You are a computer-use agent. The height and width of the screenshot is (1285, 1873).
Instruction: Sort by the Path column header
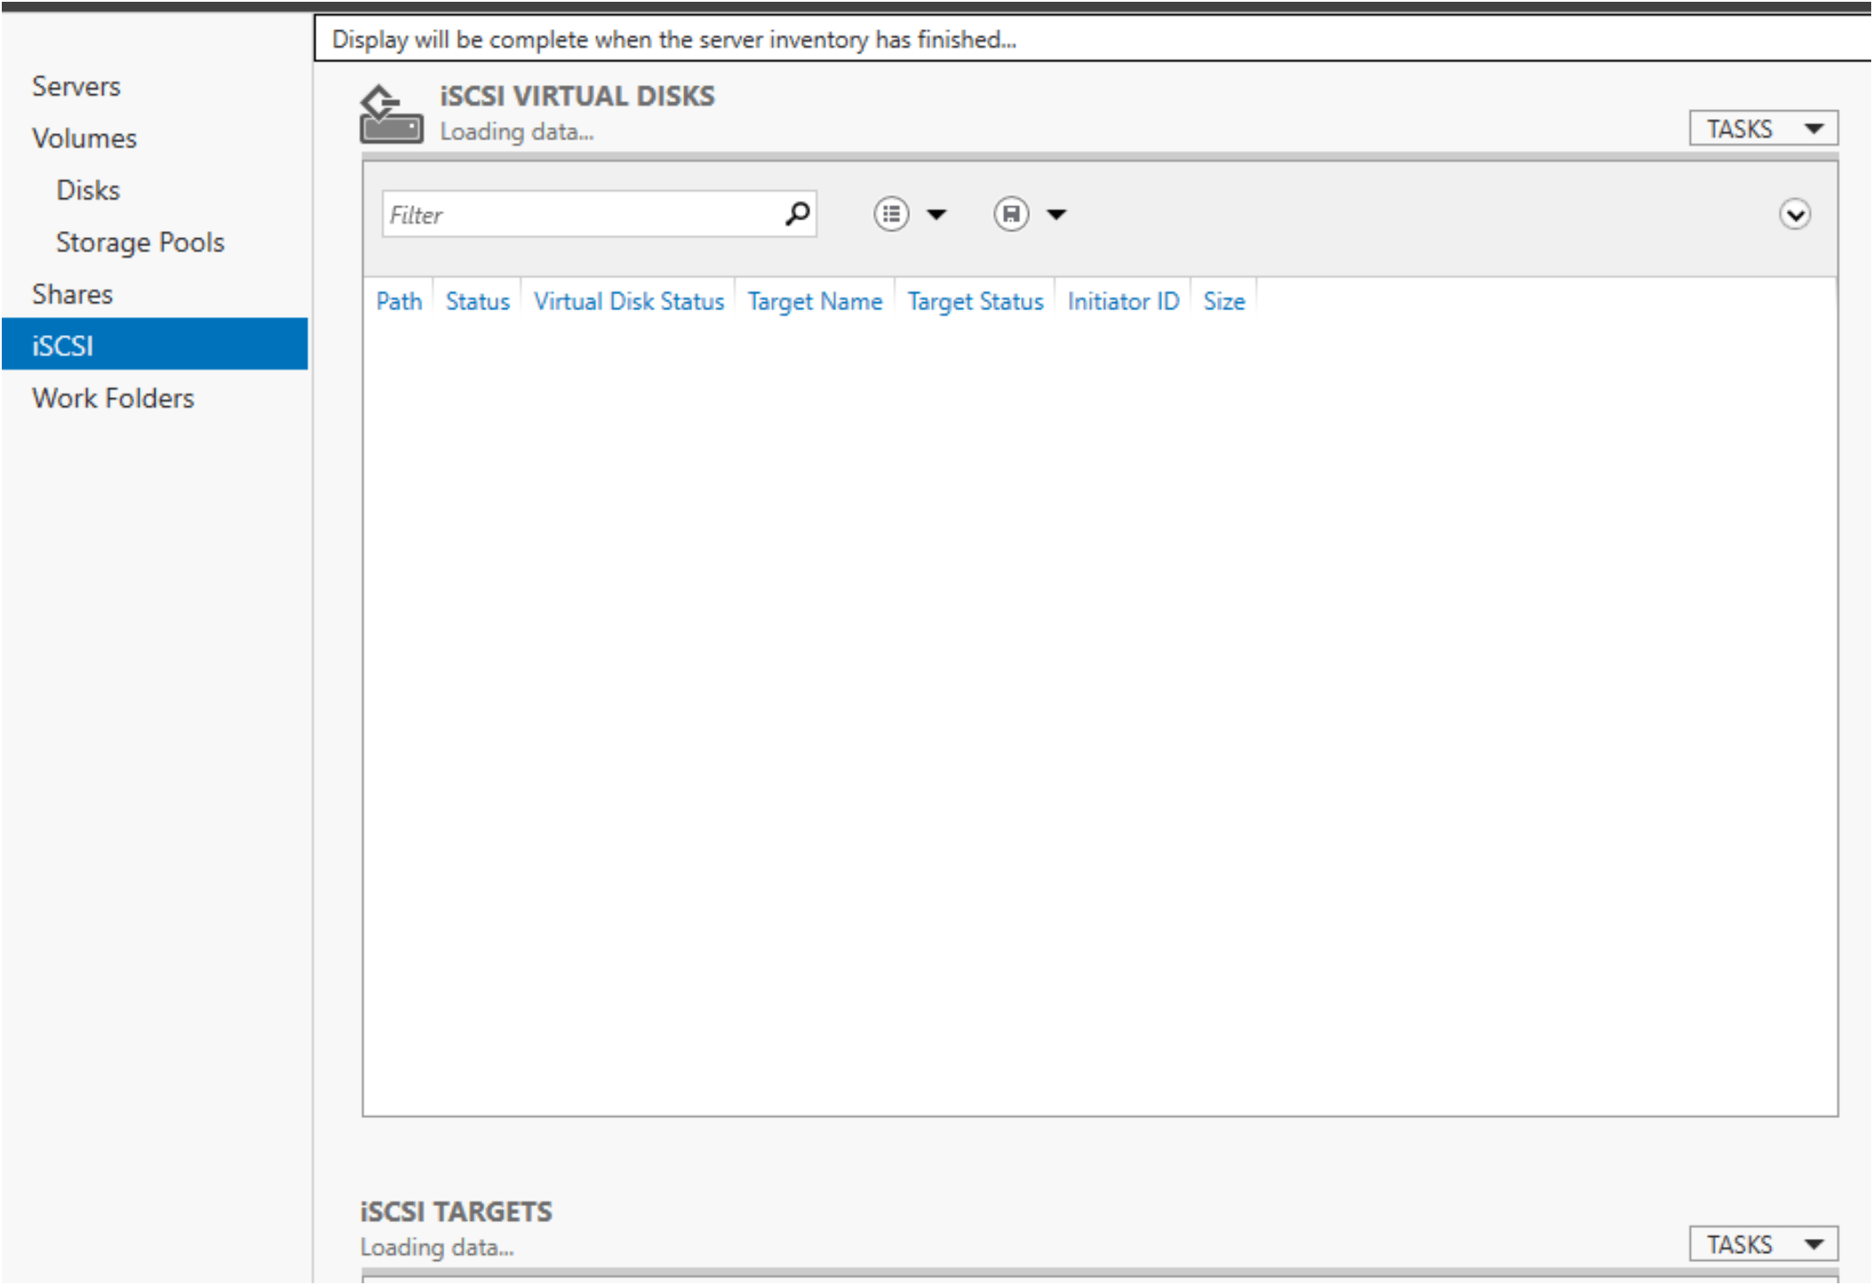[399, 301]
